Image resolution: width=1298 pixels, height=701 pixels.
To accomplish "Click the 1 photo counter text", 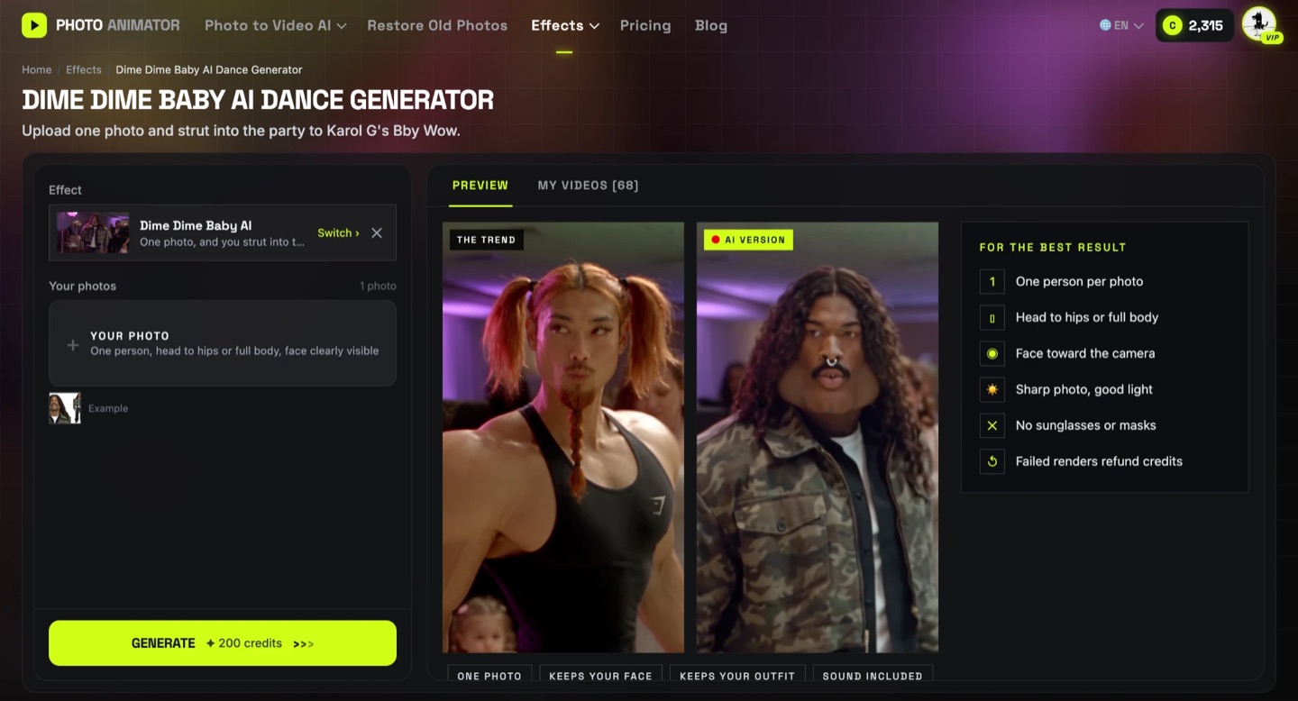I will pyautogui.click(x=378, y=286).
